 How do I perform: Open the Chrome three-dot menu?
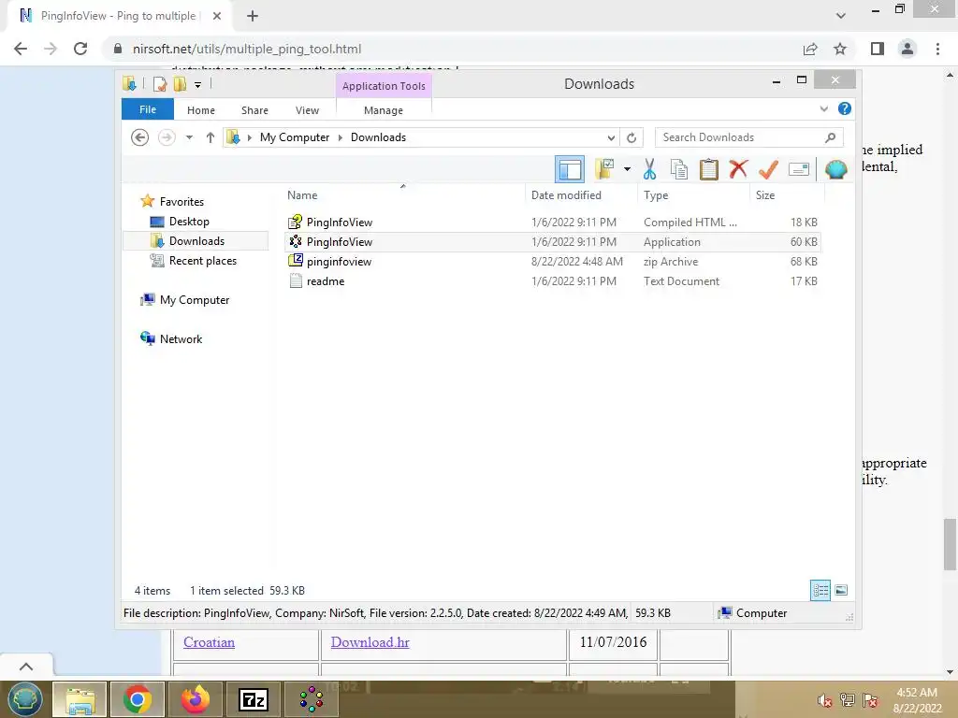click(x=937, y=49)
